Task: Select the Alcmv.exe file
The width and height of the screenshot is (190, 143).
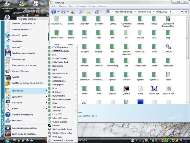Action: (154, 90)
